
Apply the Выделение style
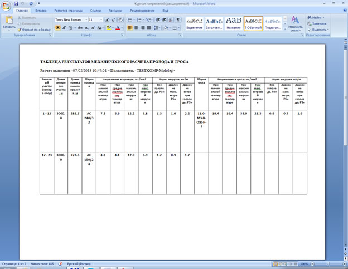(x=195, y=23)
